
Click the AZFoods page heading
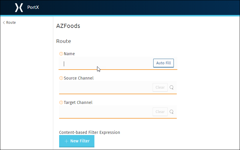[68, 26]
